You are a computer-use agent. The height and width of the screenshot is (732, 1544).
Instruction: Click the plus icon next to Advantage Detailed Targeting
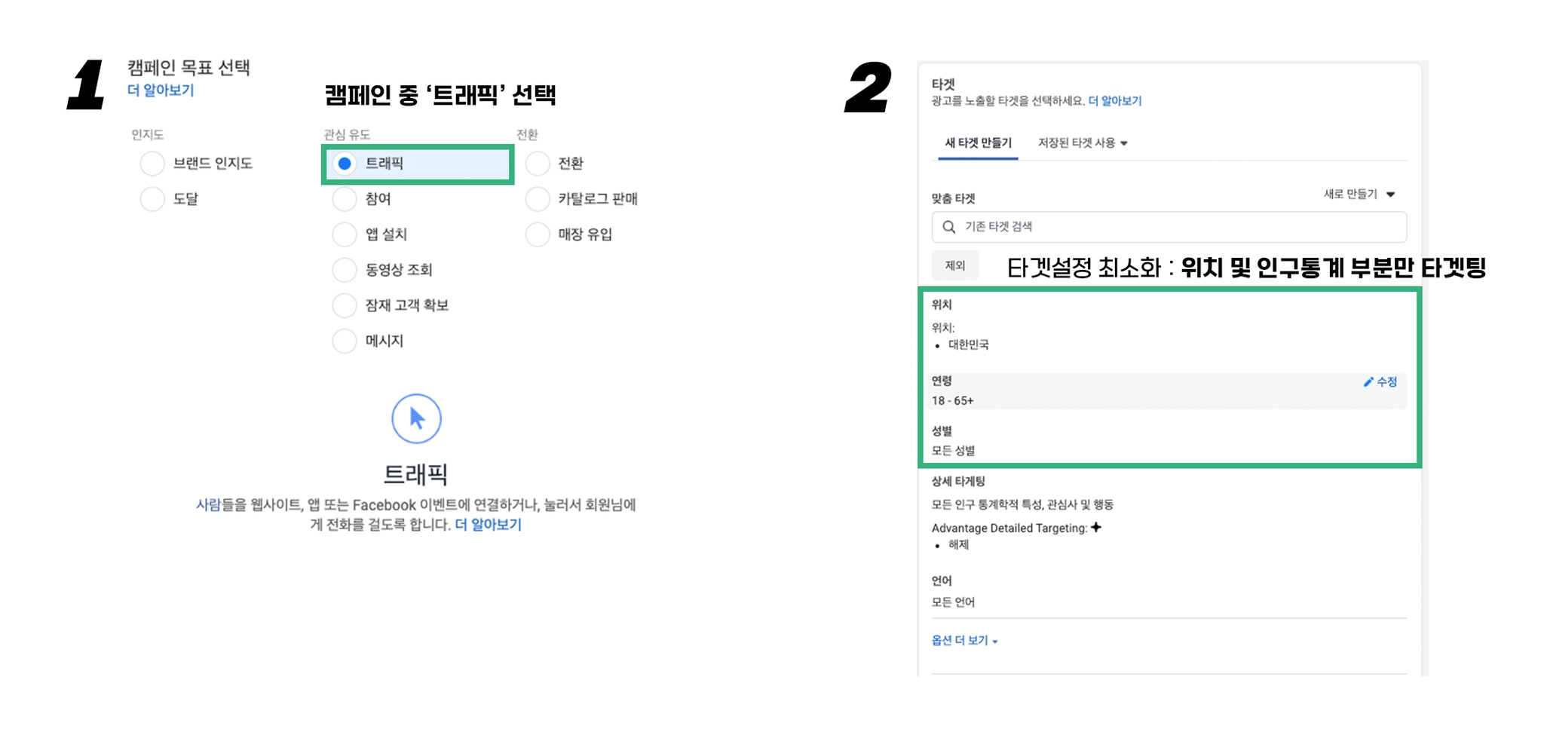click(1096, 528)
